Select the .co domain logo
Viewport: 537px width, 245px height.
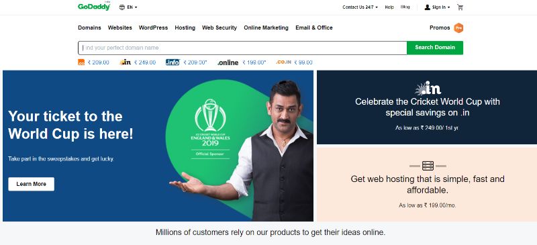click(81, 62)
